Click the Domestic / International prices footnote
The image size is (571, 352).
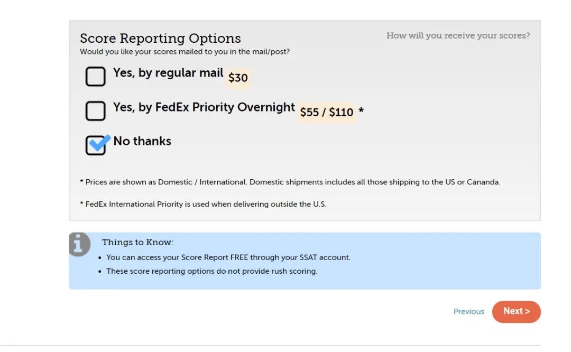coord(290,182)
